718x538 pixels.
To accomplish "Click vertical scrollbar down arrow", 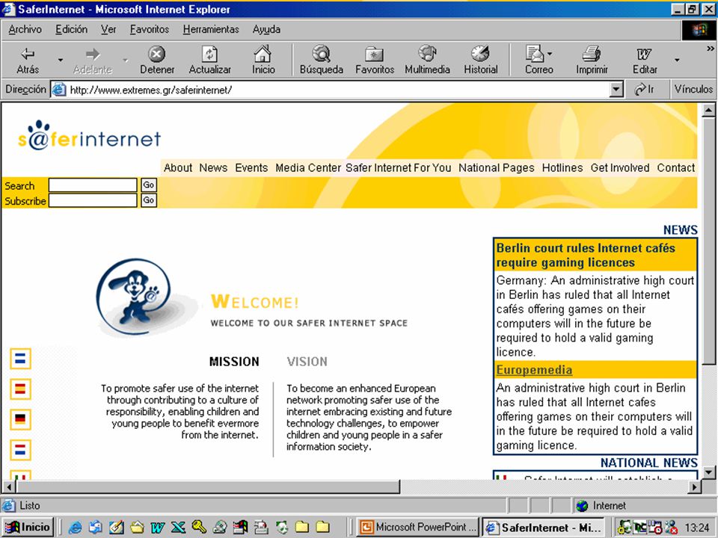I will tap(708, 472).
